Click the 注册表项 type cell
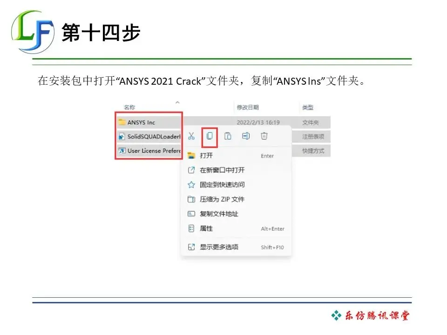This screenshot has width=447, height=335. [x=313, y=136]
